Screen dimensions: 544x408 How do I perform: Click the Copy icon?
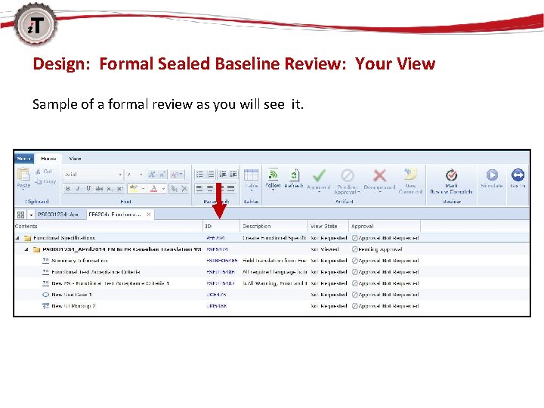coord(39,181)
